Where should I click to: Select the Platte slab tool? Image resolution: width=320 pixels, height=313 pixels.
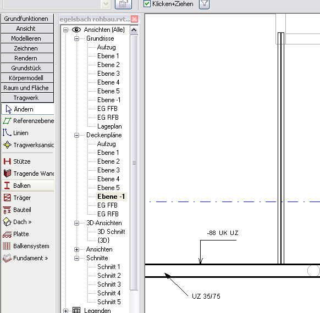point(27,234)
